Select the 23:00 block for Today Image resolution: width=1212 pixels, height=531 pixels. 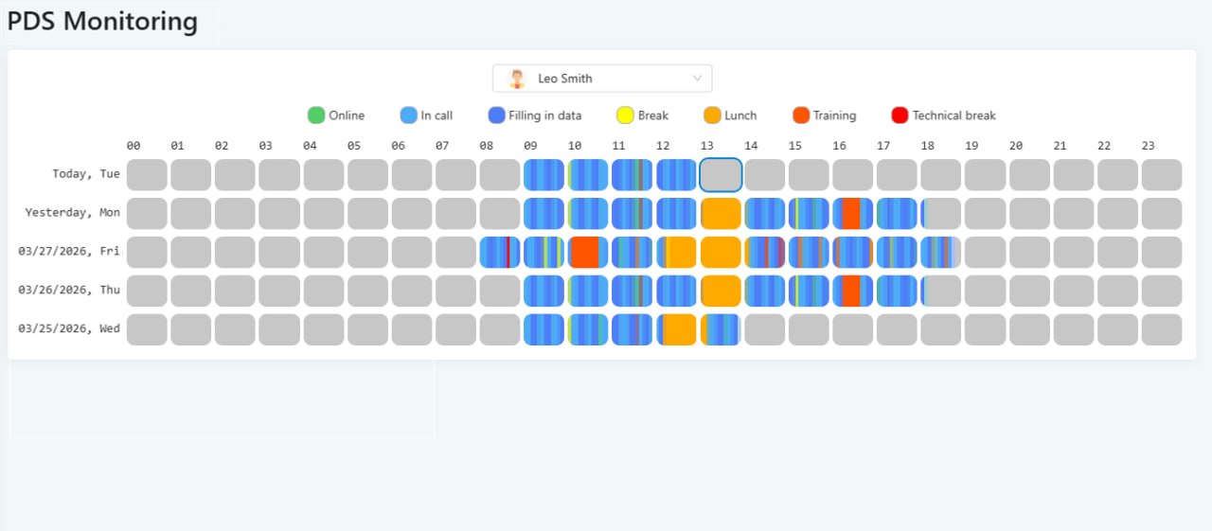pos(1161,175)
